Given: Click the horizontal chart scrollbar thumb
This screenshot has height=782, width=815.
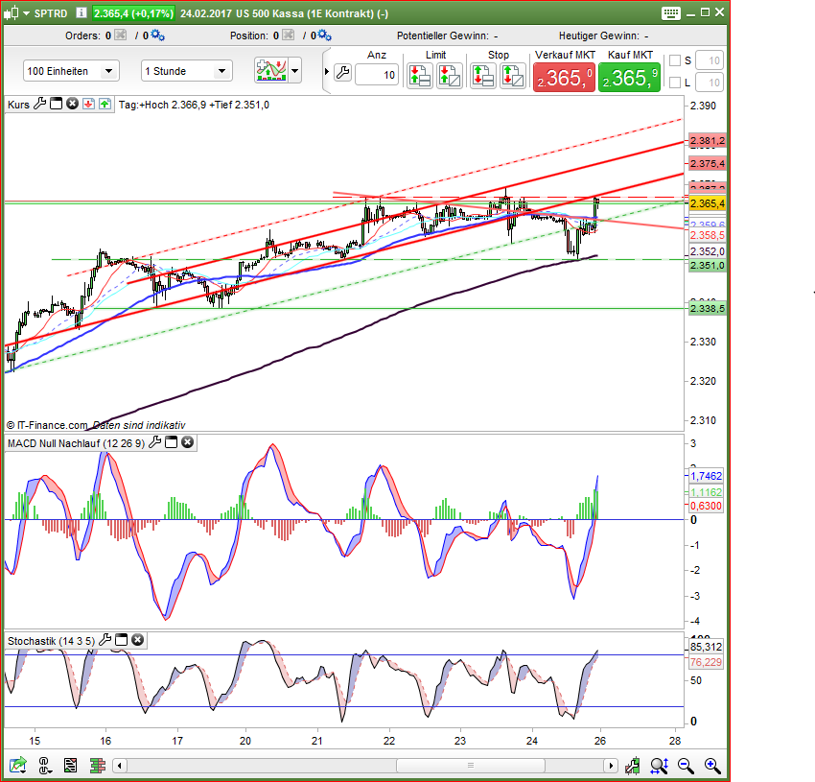Looking at the screenshot, I should click(x=471, y=766).
